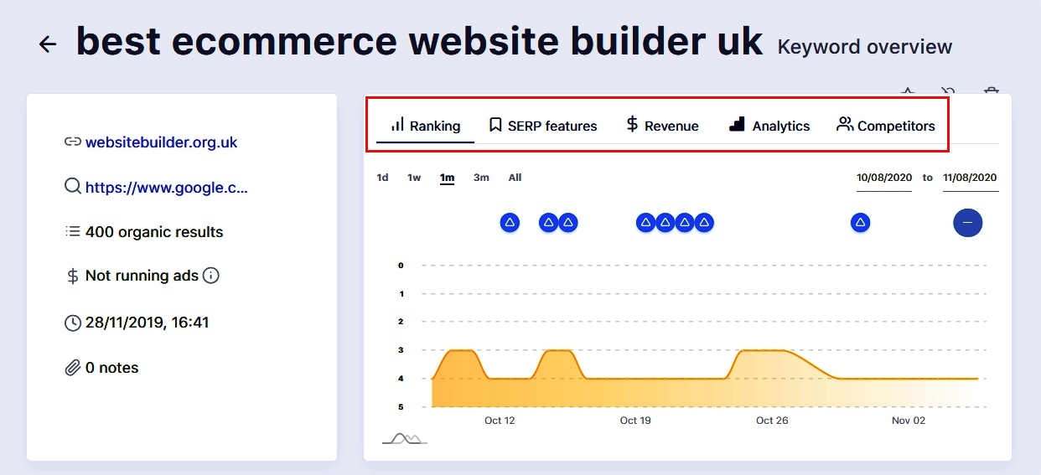The image size is (1041, 475).
Task: Click the Keyword overview label
Action: (x=865, y=47)
